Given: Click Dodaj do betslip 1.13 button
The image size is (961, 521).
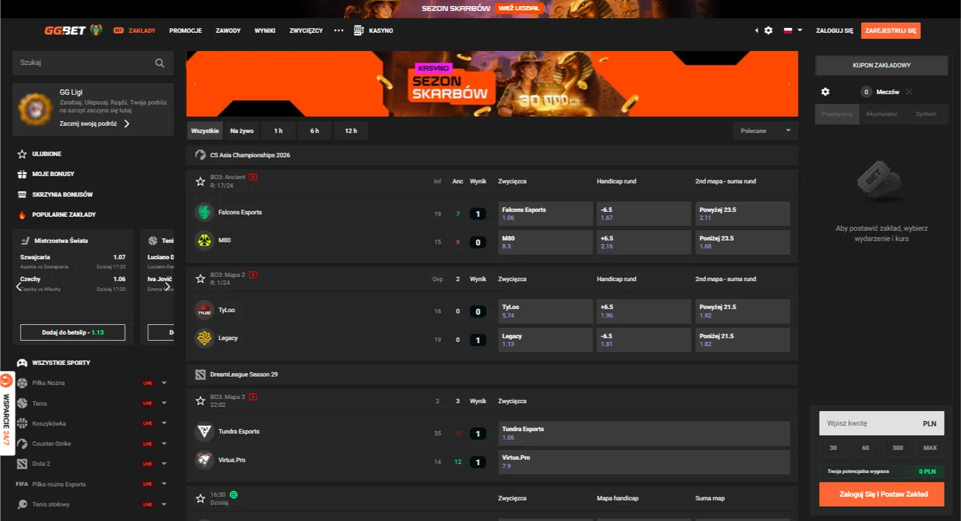Looking at the screenshot, I should (x=73, y=333).
